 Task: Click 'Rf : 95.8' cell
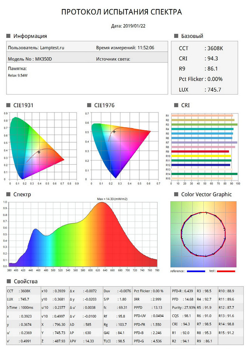point(114,316)
